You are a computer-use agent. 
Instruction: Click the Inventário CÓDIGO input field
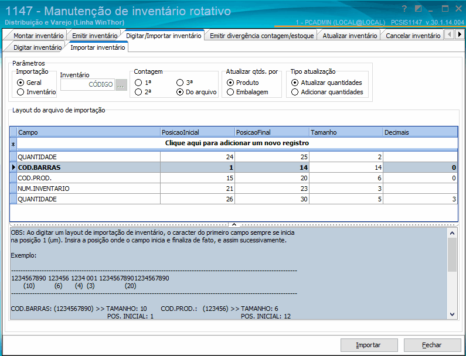tap(87, 85)
